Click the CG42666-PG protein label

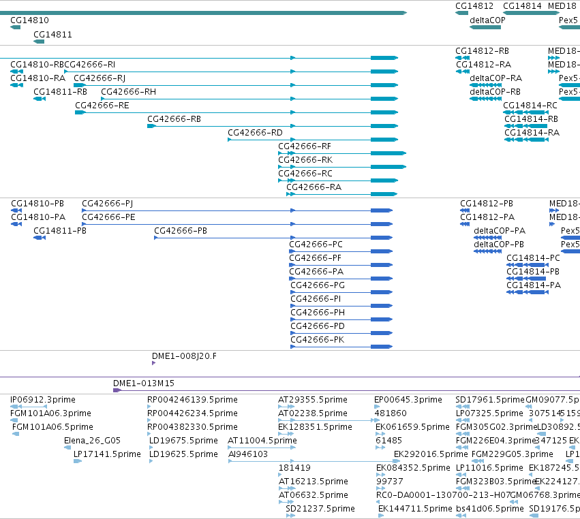[318, 286]
